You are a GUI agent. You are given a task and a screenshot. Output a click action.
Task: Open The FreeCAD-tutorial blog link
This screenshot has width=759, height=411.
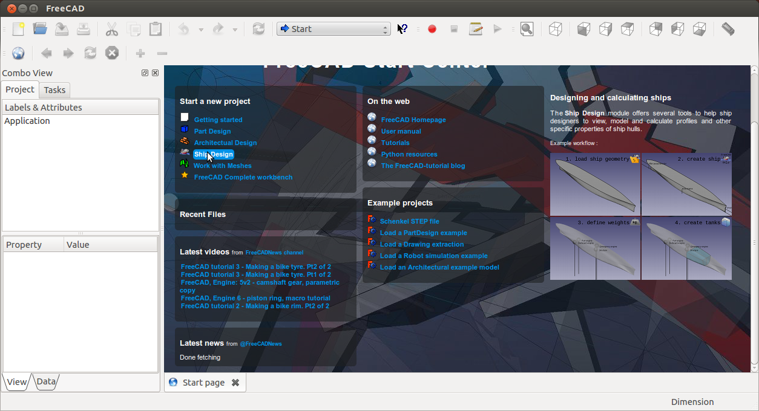[423, 166]
